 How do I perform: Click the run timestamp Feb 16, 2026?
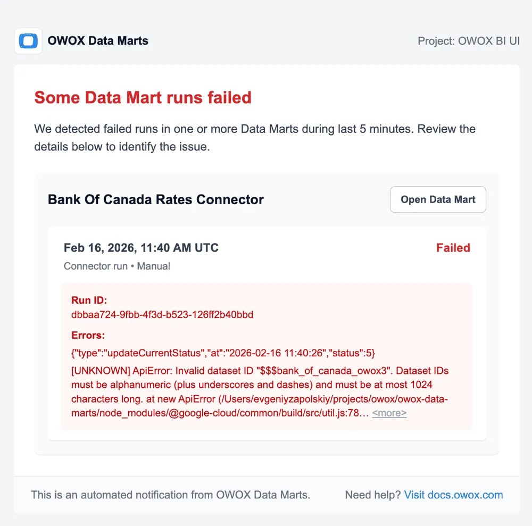(141, 247)
